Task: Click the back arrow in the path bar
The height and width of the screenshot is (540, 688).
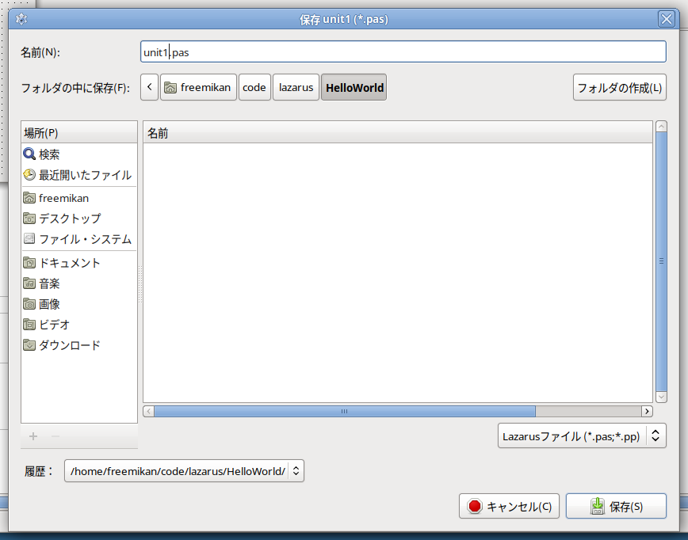Action: coord(149,87)
